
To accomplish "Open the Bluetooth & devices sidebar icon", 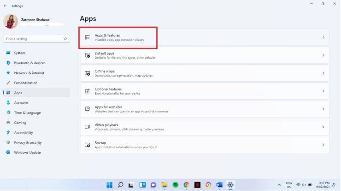I will (8, 63).
